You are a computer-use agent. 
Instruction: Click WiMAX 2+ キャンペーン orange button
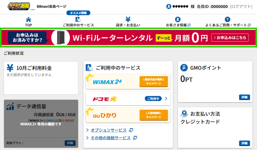(154, 82)
